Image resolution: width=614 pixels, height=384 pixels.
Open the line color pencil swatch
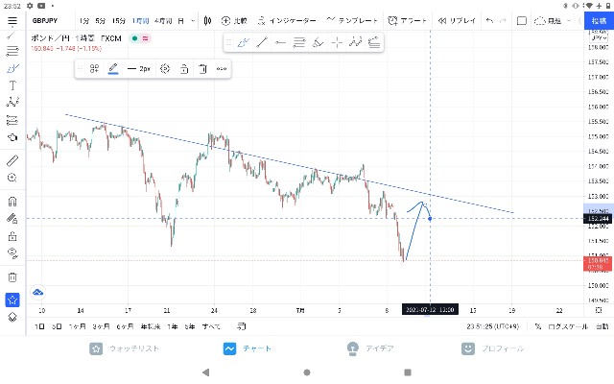pos(113,69)
